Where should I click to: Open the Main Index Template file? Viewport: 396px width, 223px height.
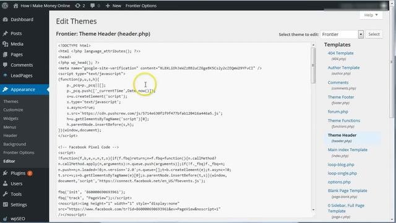pos(348,150)
